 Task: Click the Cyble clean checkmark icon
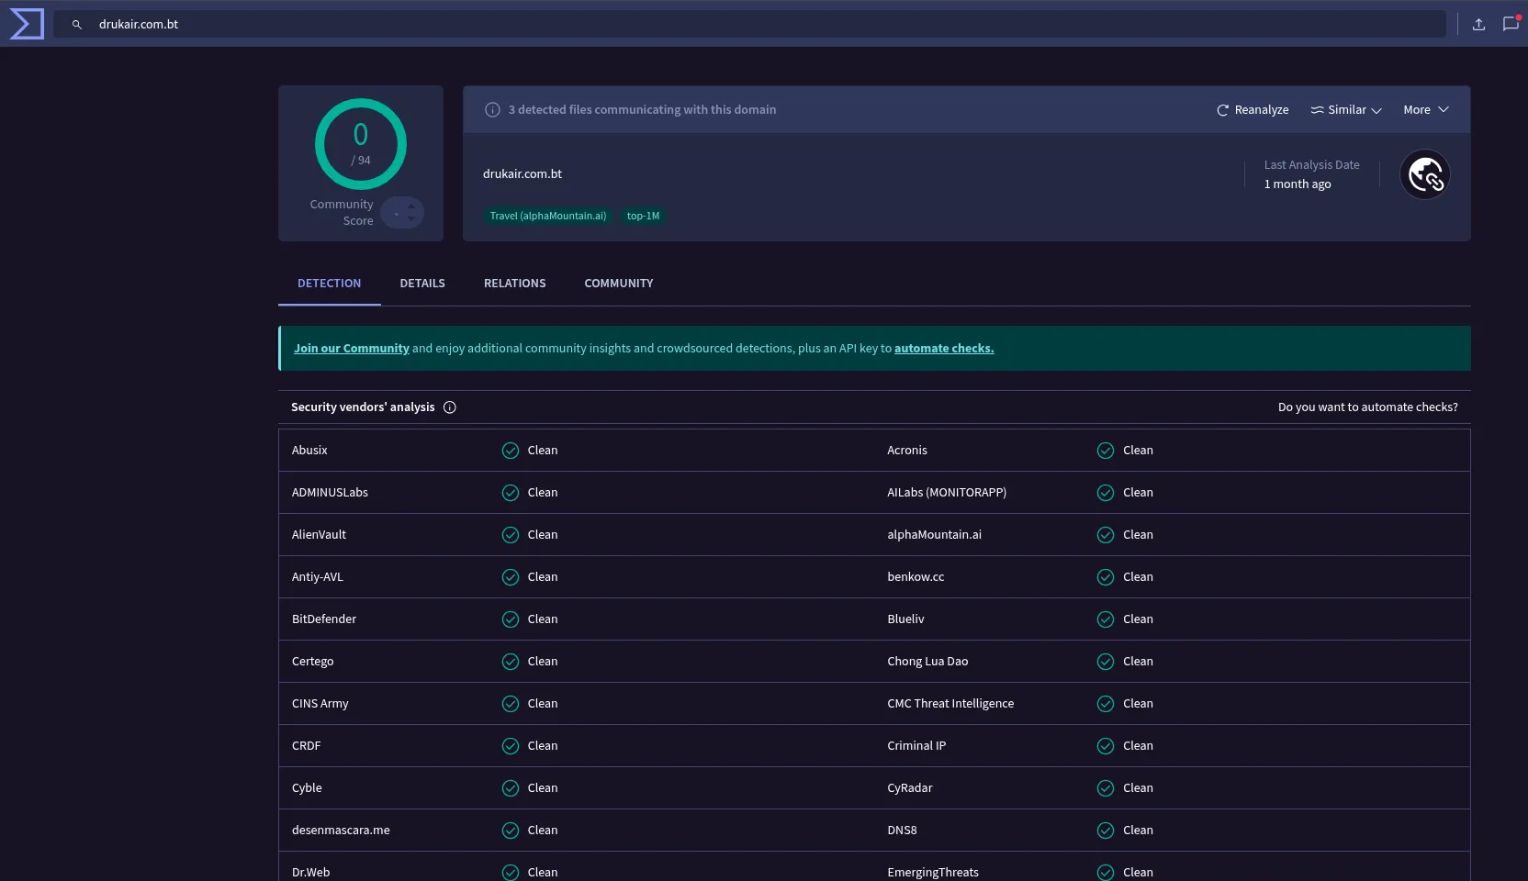coord(511,788)
